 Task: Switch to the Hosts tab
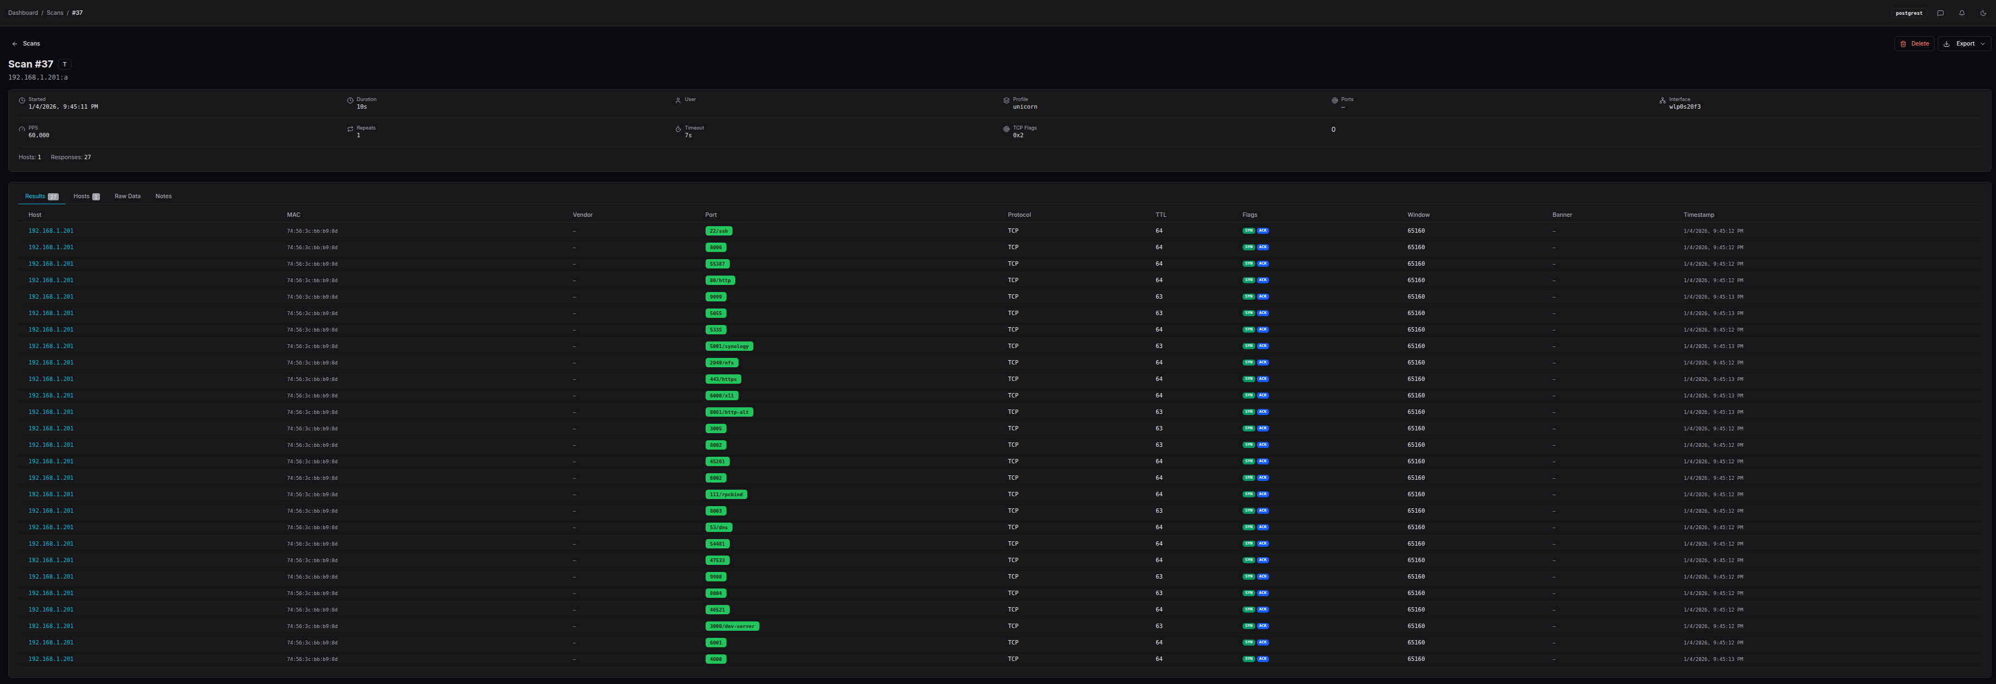[86, 197]
